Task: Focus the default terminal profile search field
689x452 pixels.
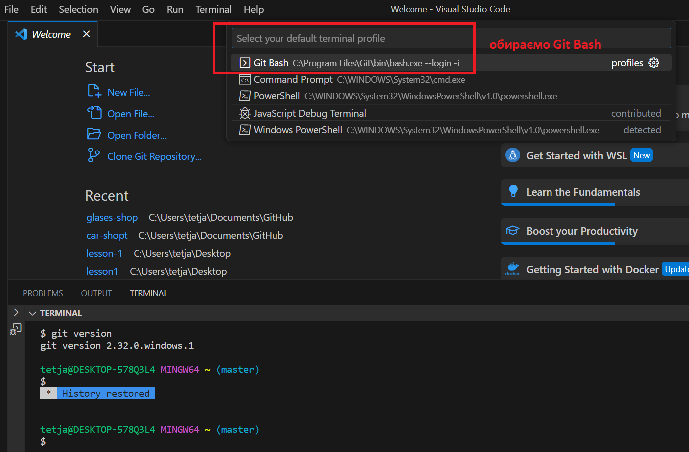Action: pos(451,38)
